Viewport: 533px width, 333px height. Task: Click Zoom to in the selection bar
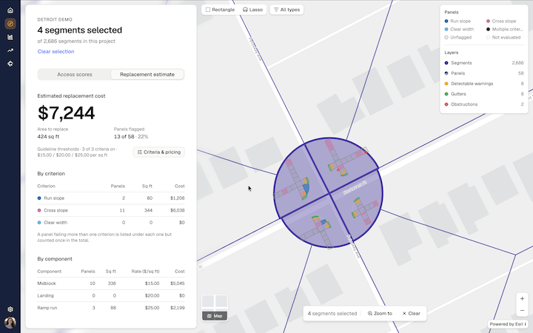[x=380, y=313]
